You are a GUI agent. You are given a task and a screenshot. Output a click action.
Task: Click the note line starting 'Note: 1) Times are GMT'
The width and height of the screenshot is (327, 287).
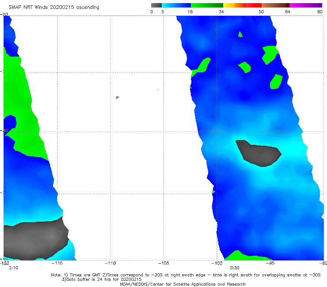coord(186,275)
